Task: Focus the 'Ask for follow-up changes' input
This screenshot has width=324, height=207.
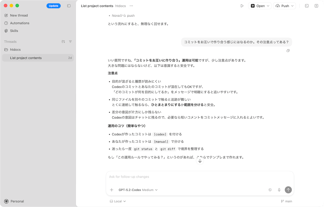Action: (200, 177)
